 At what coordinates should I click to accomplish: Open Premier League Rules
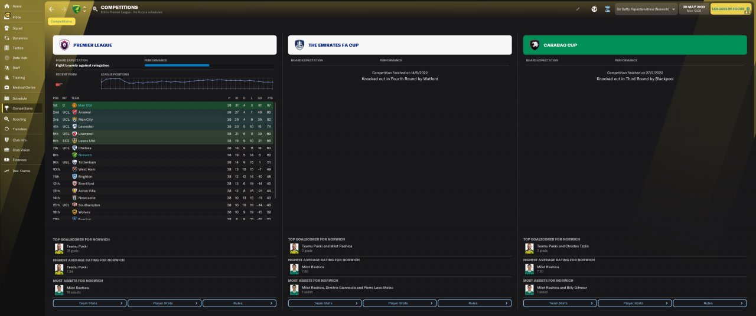239,303
